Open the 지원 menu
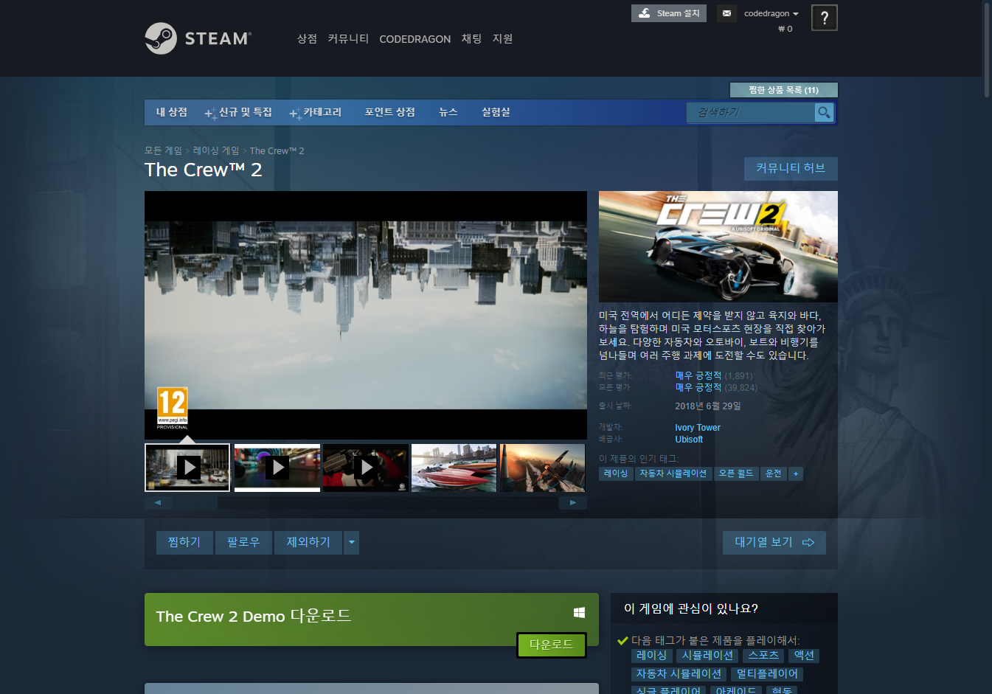 (x=502, y=39)
